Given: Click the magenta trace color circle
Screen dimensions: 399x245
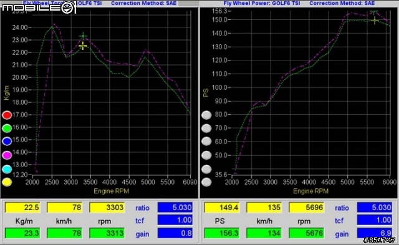Looking at the screenshot, I should (7, 155).
